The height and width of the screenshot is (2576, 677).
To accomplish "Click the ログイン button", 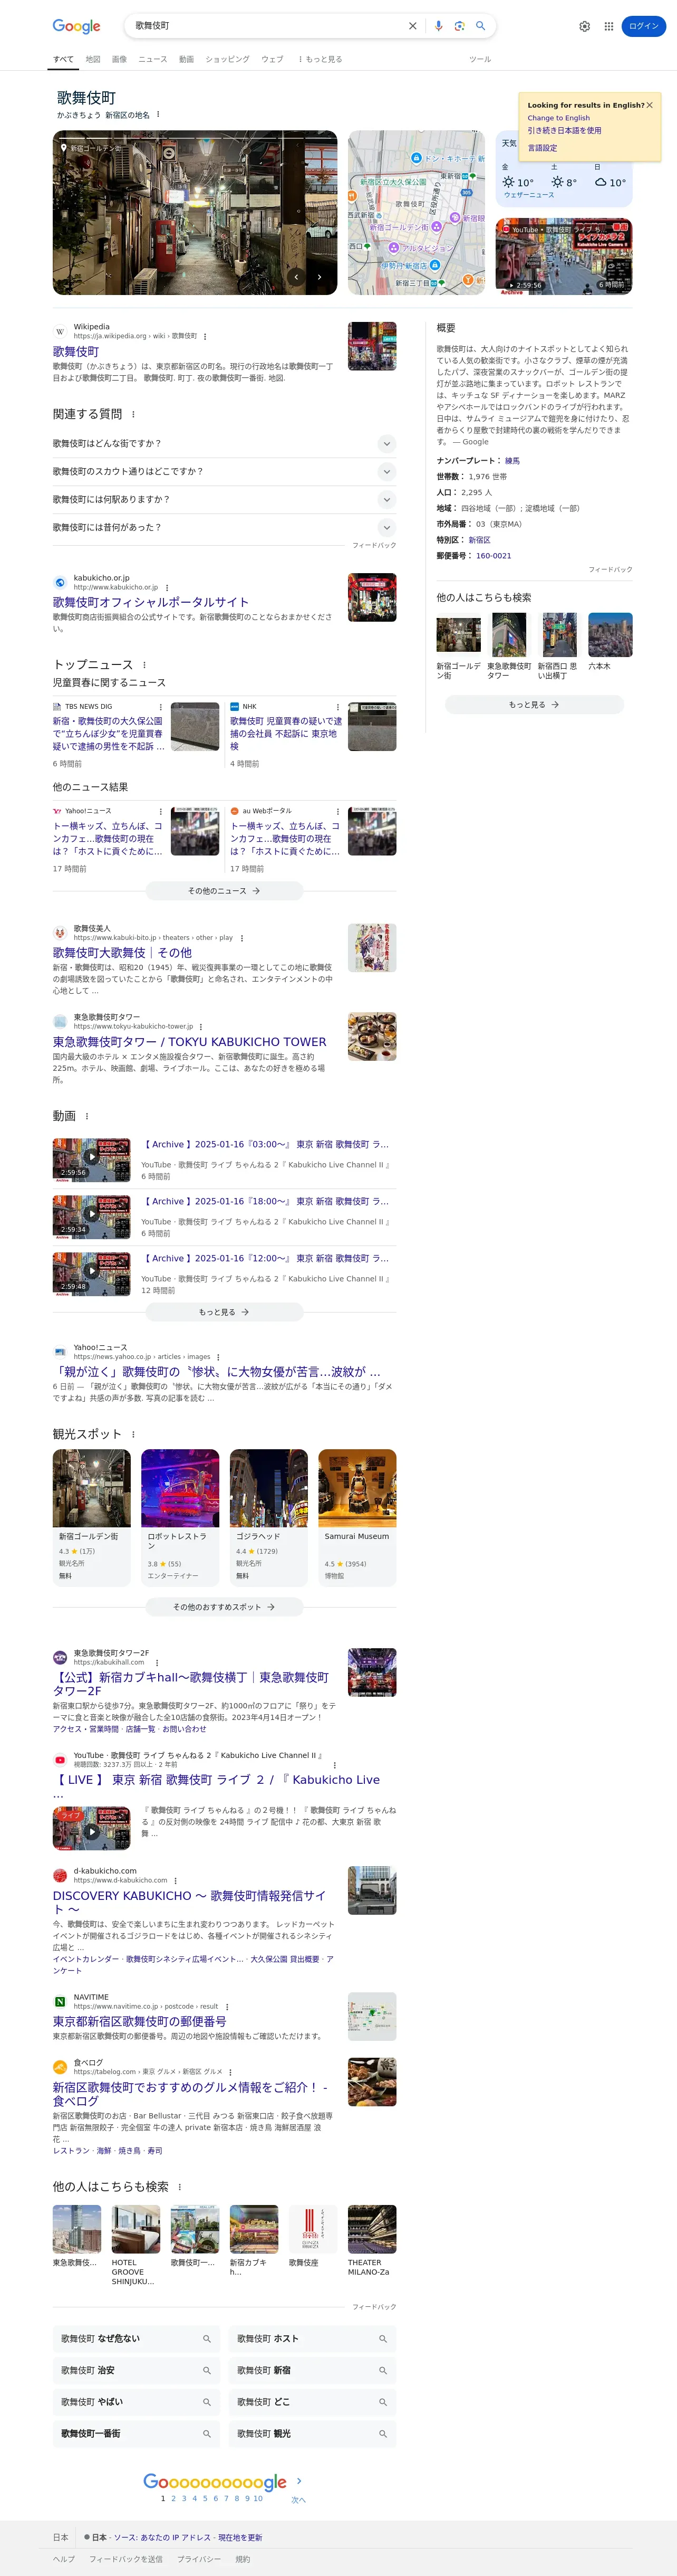I will pyautogui.click(x=643, y=26).
